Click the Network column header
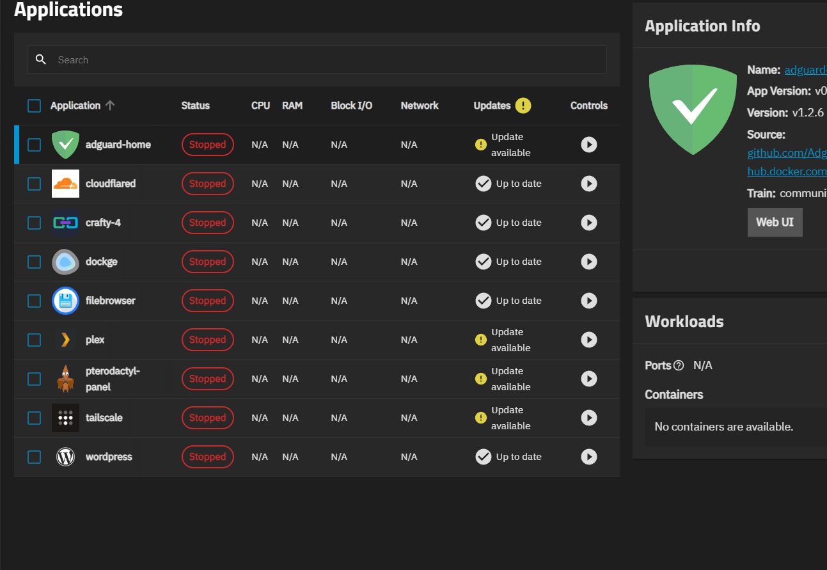 [419, 106]
